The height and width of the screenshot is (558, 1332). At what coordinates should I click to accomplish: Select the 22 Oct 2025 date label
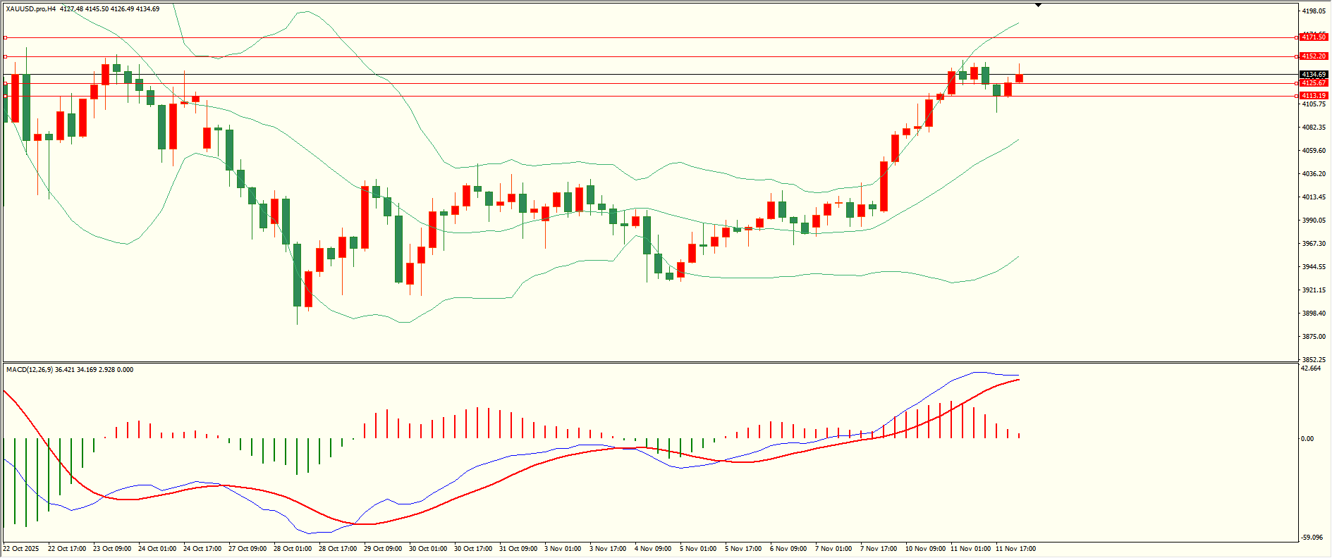click(21, 549)
